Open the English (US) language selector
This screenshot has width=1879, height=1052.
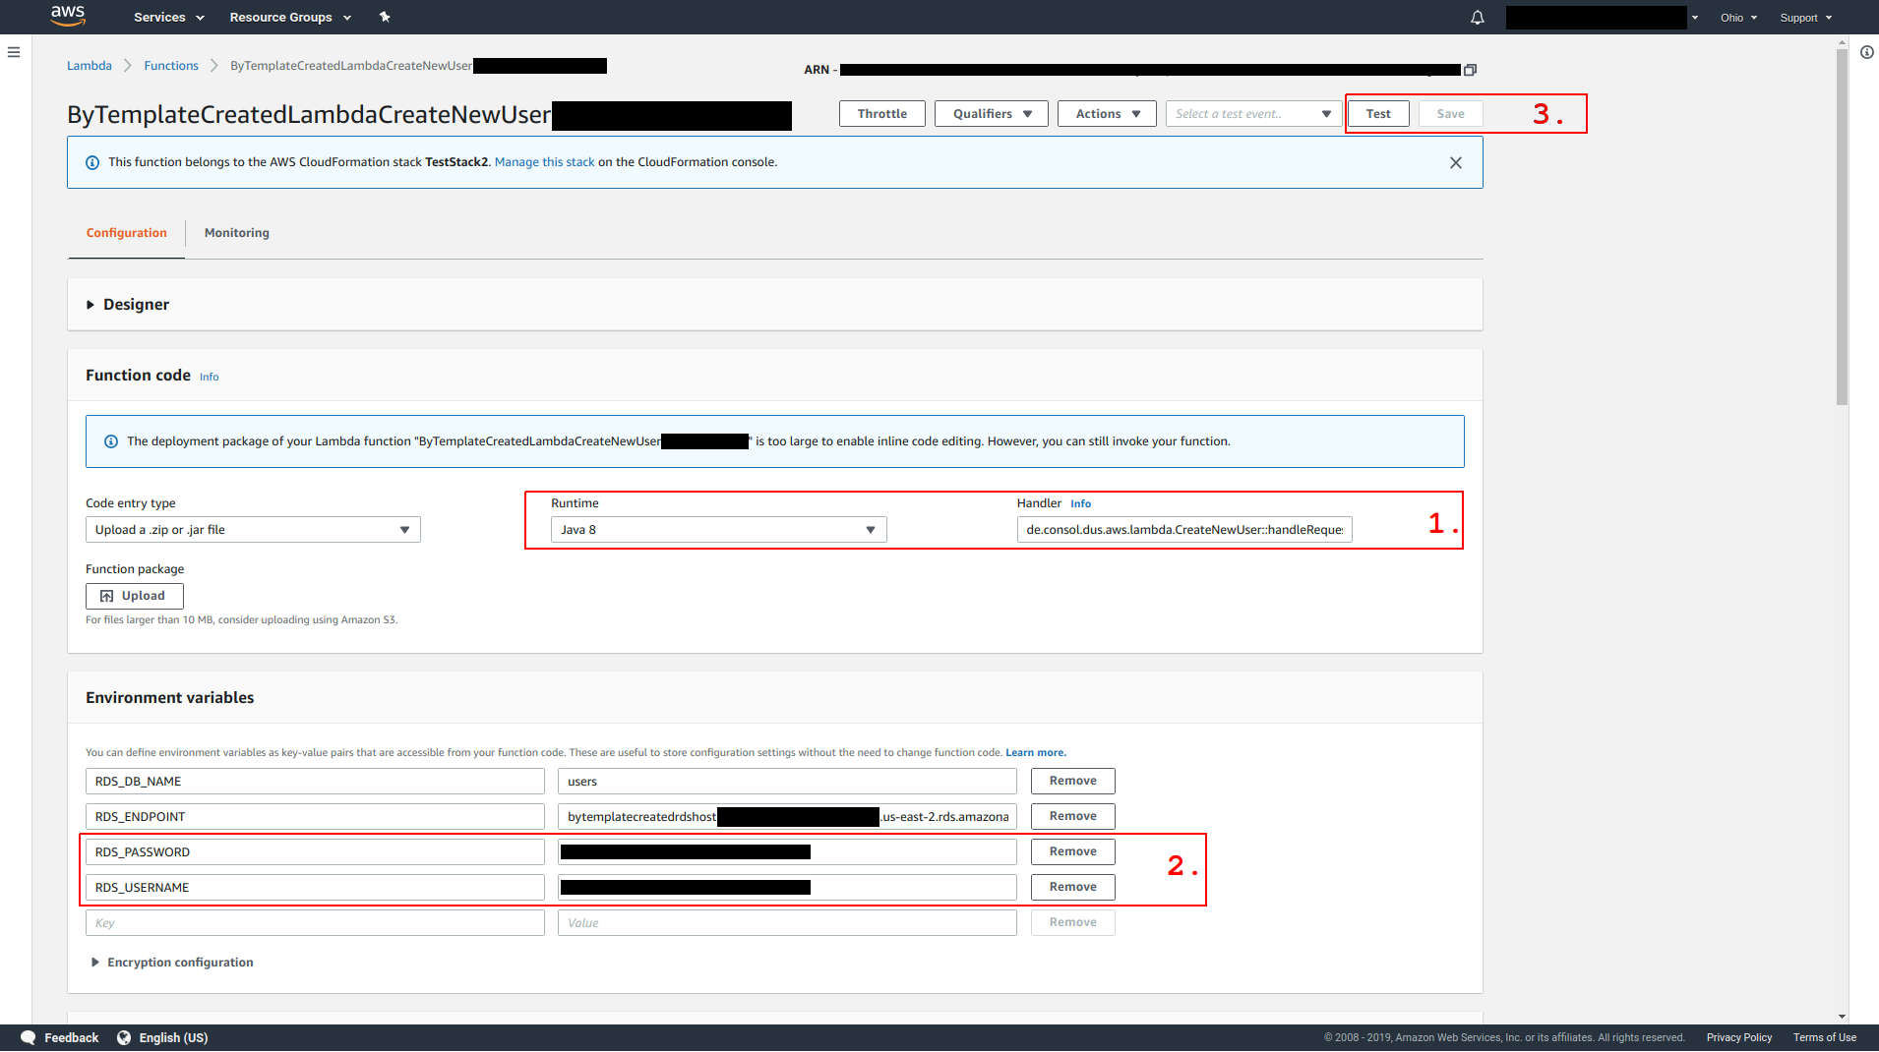click(x=162, y=1037)
